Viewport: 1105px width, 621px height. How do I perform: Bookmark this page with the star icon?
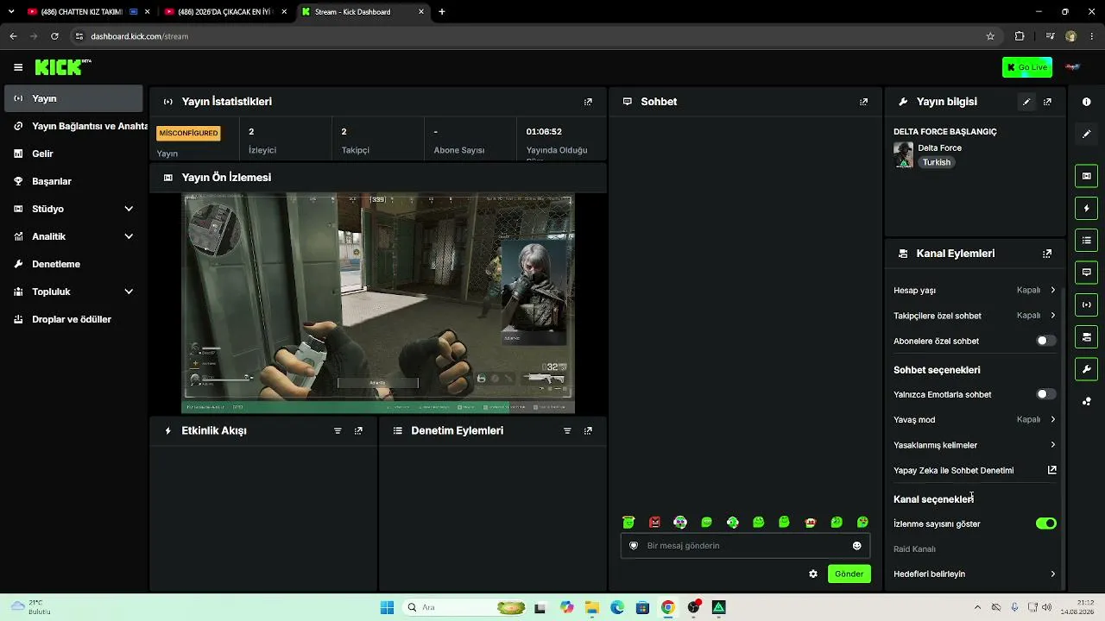990,36
